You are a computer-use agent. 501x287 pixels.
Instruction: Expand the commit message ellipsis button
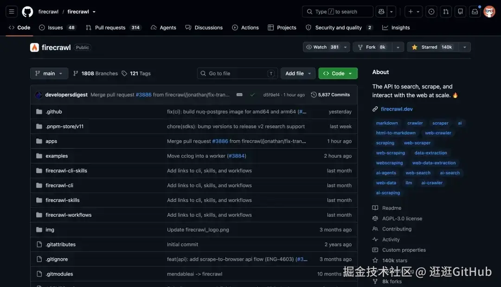(x=239, y=95)
